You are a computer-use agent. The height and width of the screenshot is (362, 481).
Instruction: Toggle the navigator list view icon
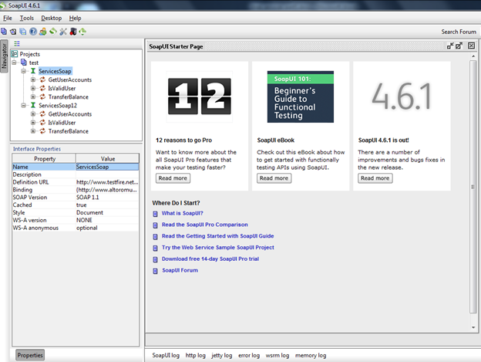click(17, 44)
